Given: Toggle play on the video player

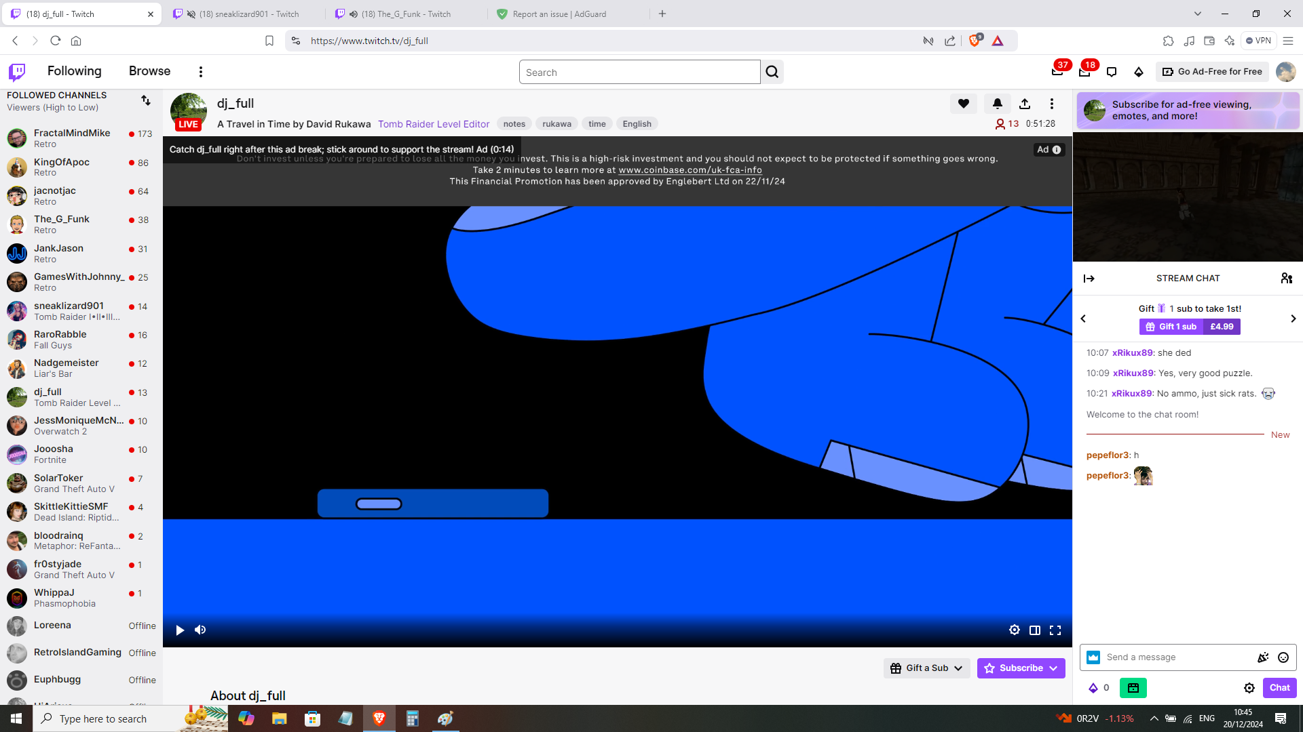Looking at the screenshot, I should [x=179, y=630].
